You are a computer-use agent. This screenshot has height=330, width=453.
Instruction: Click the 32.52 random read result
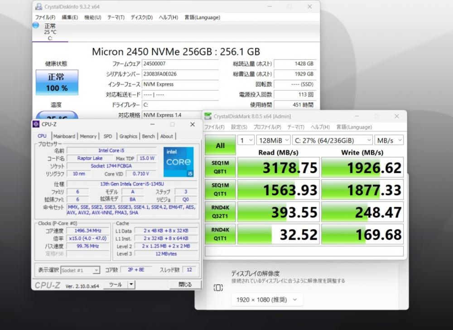click(279, 234)
